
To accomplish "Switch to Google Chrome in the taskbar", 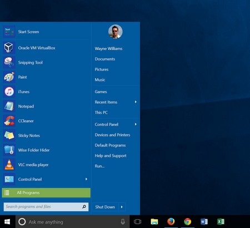I will pyautogui.click(x=187, y=221).
